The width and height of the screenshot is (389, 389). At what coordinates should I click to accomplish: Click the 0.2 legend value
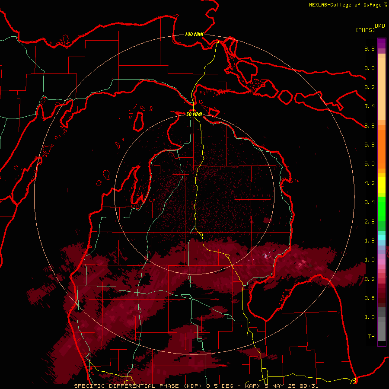(x=370, y=279)
